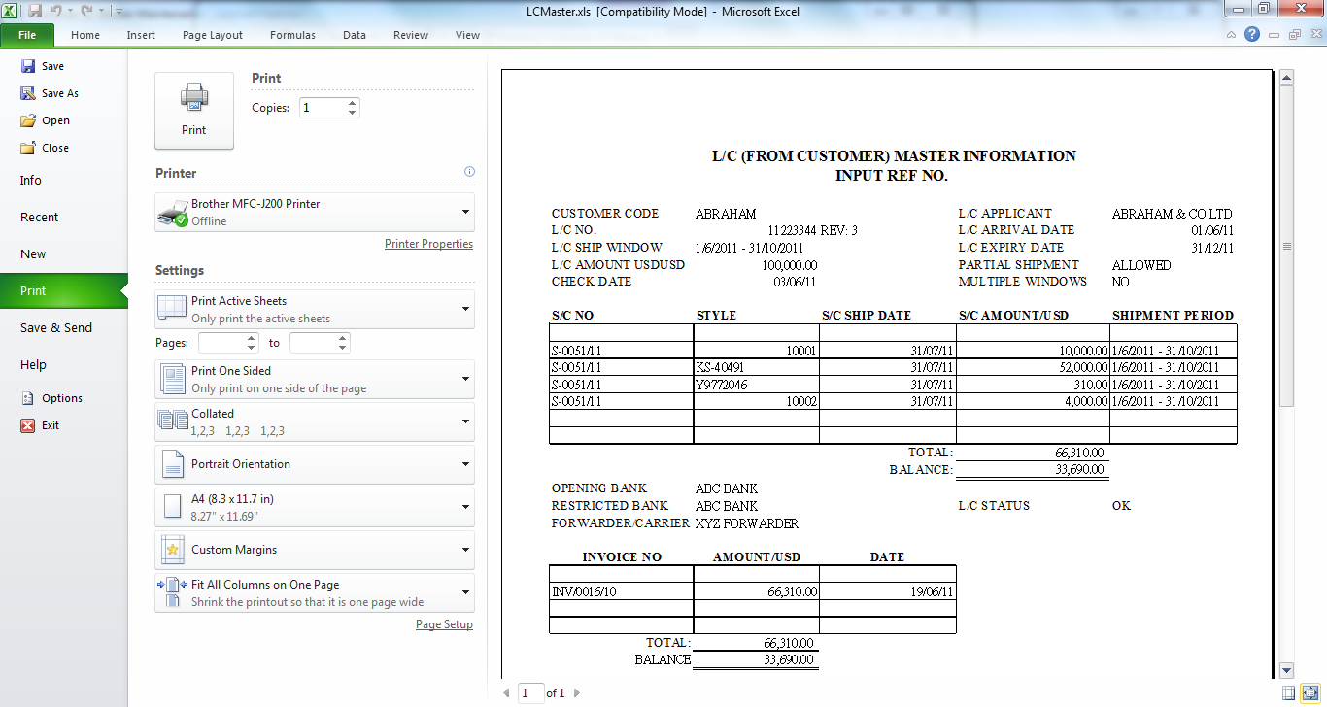Click the Redo icon in title bar
The image size is (1327, 707).
point(87,11)
